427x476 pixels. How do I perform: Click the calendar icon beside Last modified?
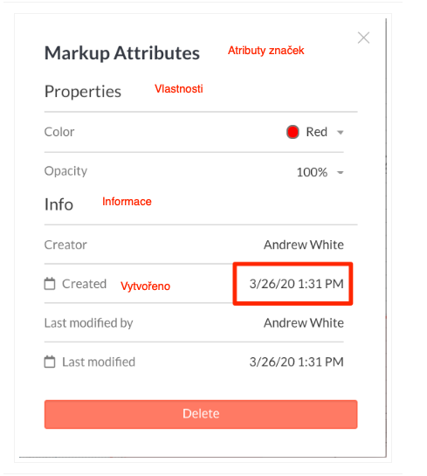[50, 362]
